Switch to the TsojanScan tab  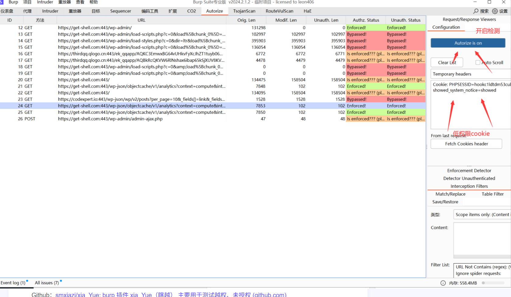pyautogui.click(x=244, y=11)
